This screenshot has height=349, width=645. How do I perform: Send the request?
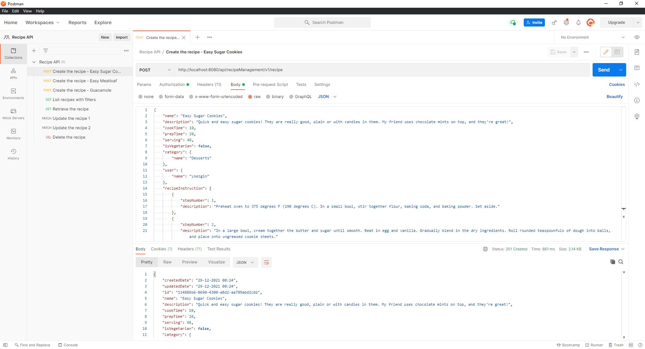click(x=604, y=70)
